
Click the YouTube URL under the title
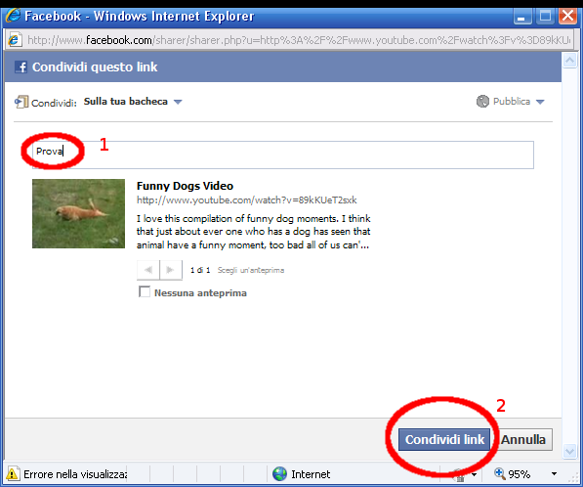point(246,200)
